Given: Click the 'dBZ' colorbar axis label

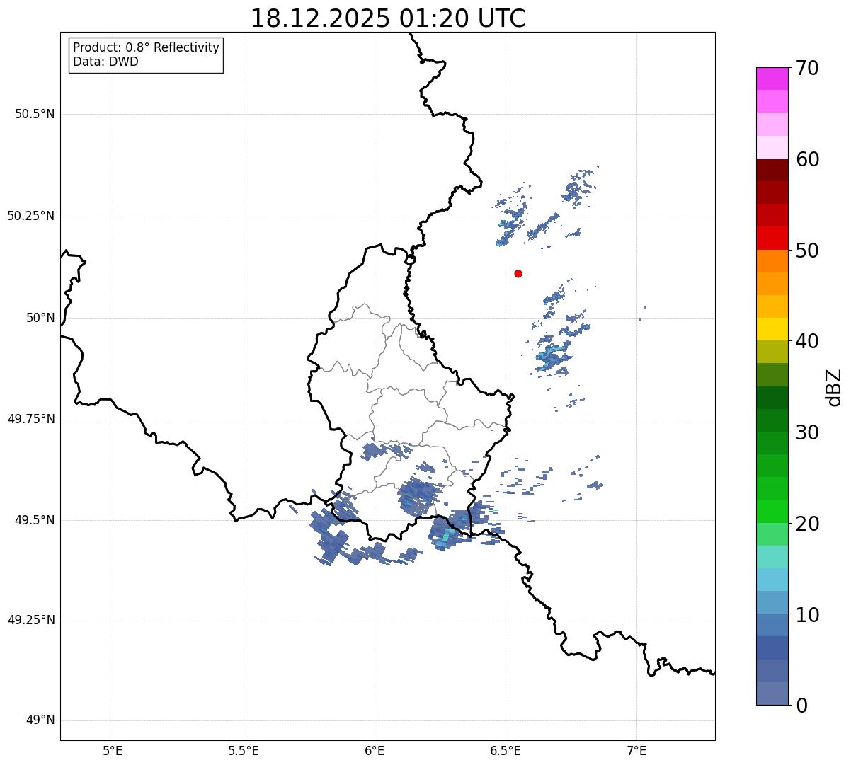Looking at the screenshot, I should coord(834,387).
